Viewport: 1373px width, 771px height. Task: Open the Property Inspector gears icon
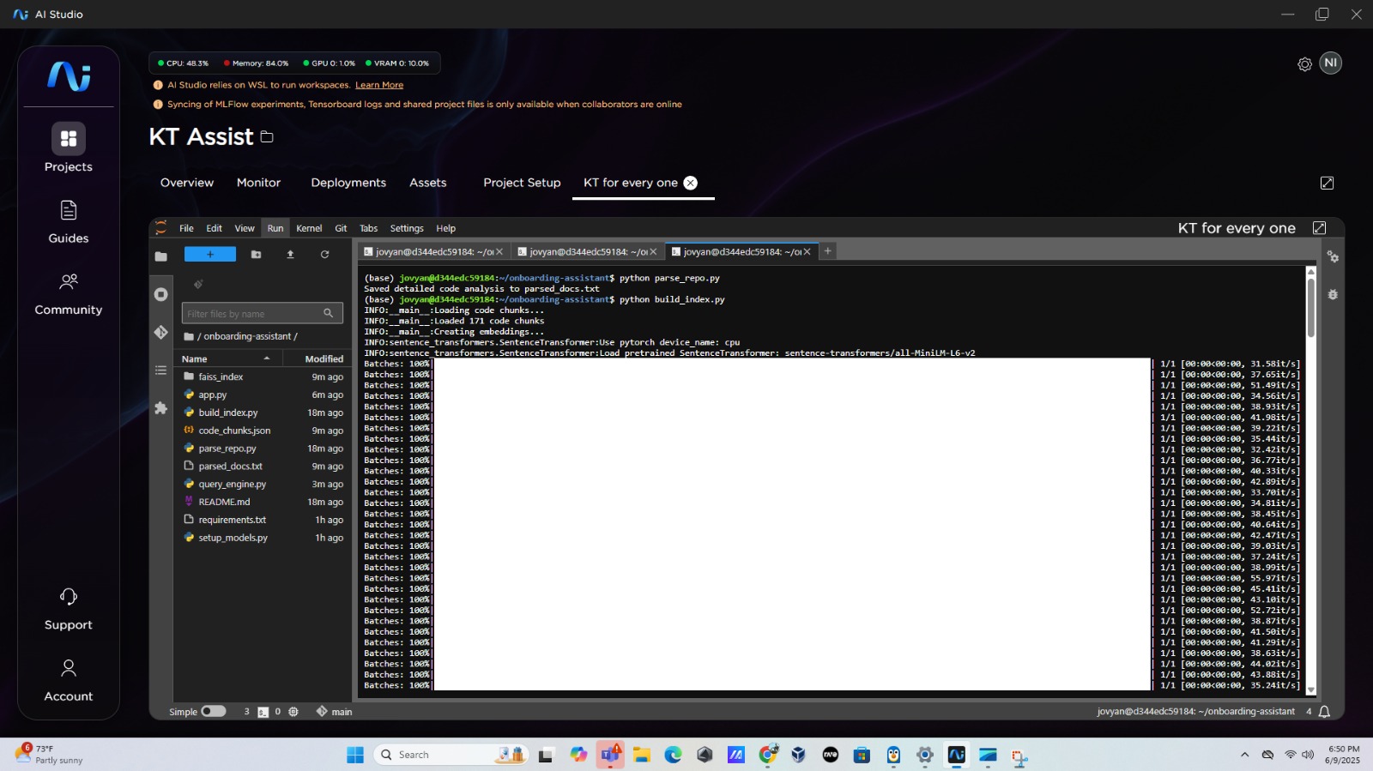pyautogui.click(x=1333, y=256)
